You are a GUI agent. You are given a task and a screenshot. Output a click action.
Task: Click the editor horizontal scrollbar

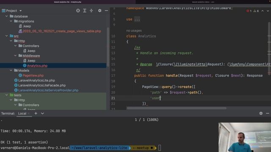[x=176, y=108]
